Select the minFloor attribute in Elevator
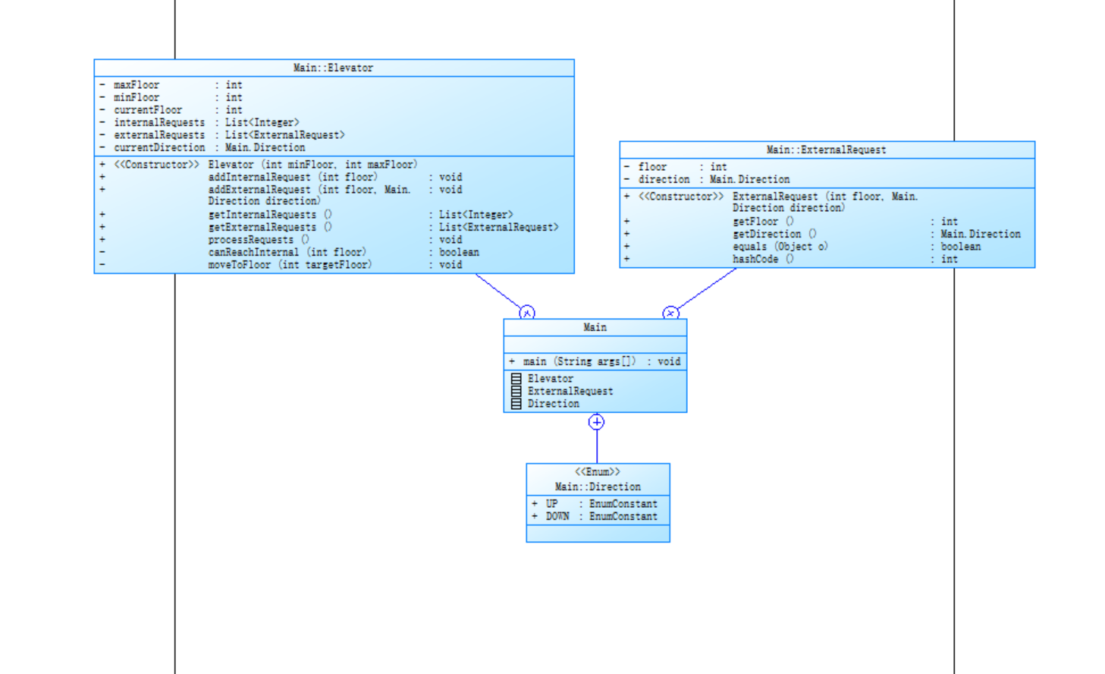Screen dimensions: 1105x674 [x=171, y=98]
